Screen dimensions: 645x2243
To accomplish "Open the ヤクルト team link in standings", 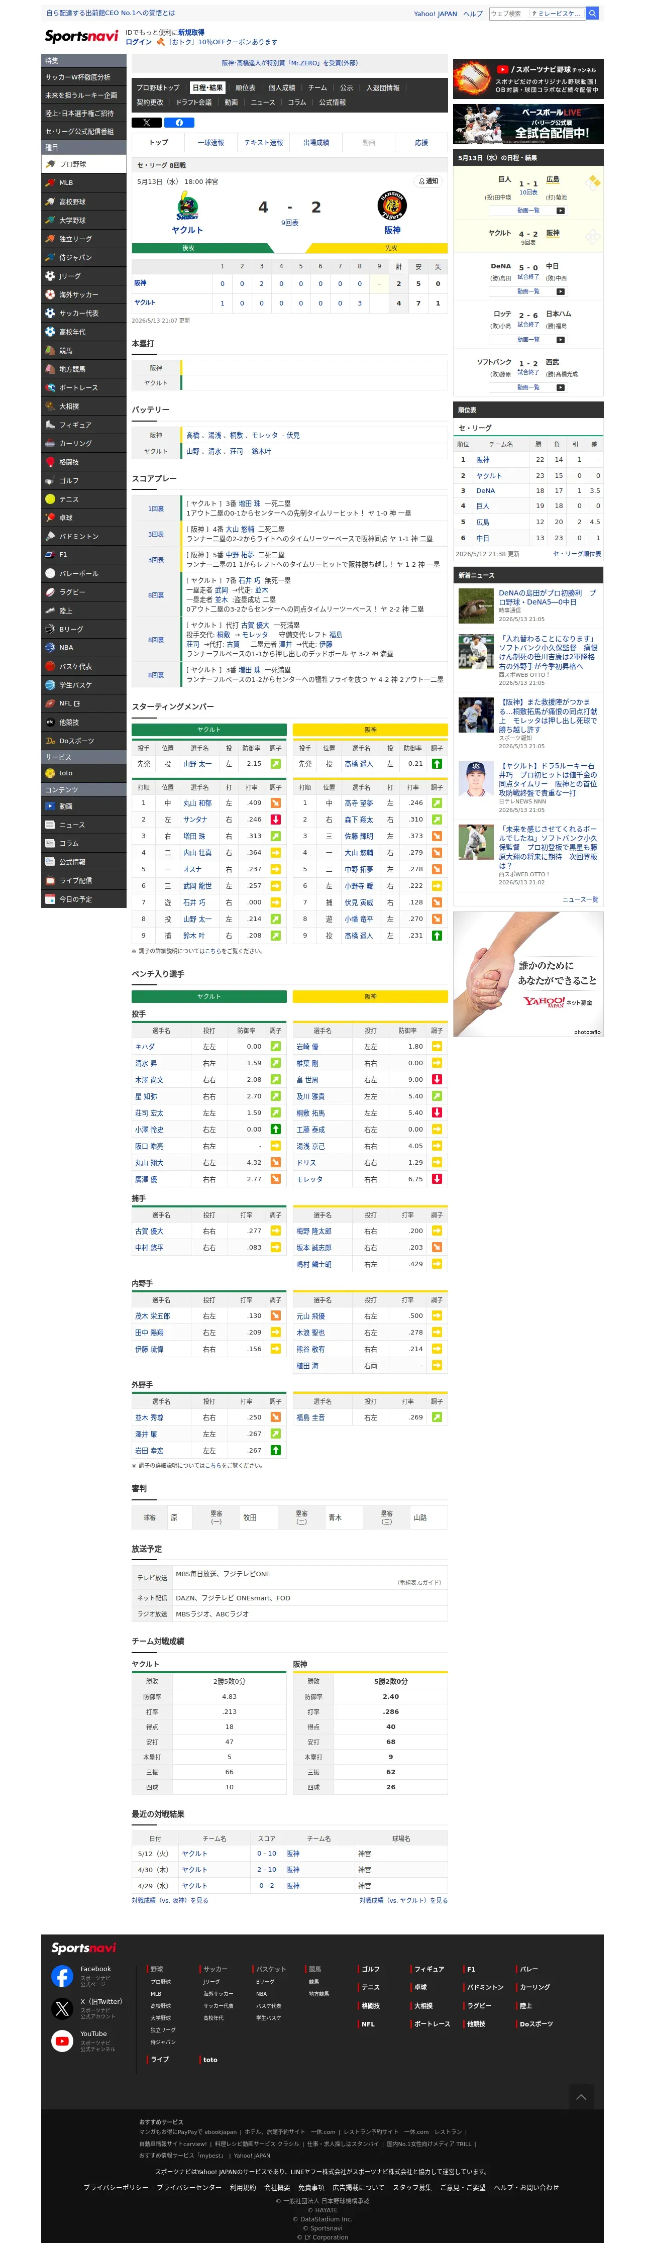I will (489, 475).
